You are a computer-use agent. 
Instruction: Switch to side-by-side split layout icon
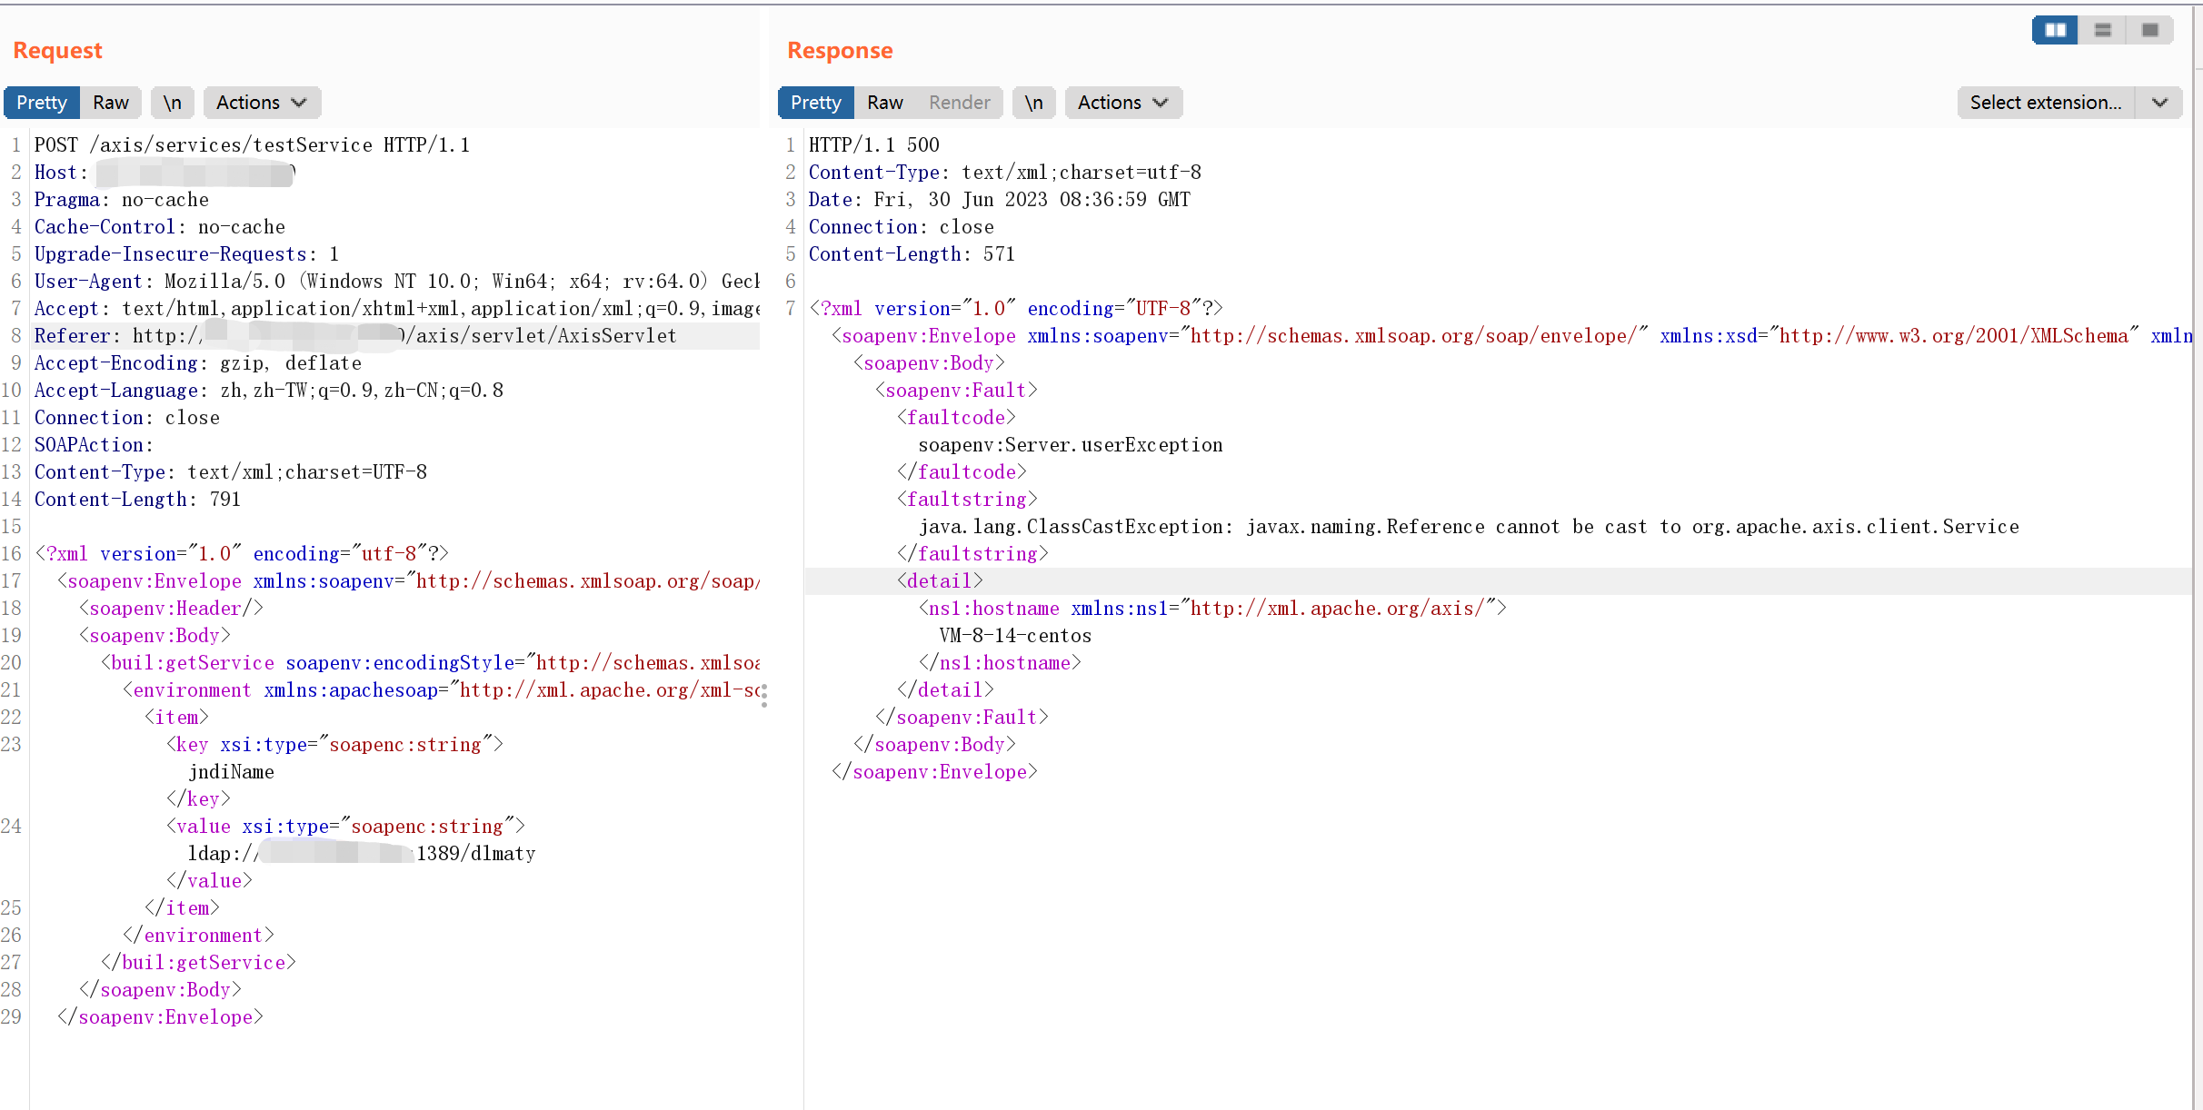tap(2055, 30)
